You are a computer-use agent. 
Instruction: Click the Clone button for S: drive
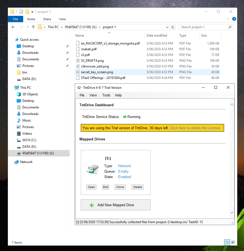pos(120,187)
